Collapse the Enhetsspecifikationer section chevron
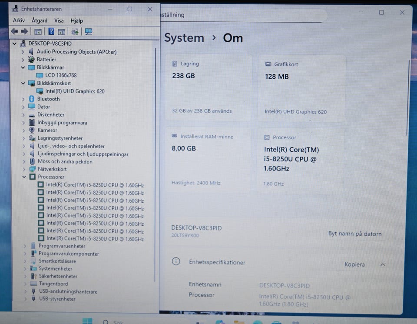 point(383,264)
